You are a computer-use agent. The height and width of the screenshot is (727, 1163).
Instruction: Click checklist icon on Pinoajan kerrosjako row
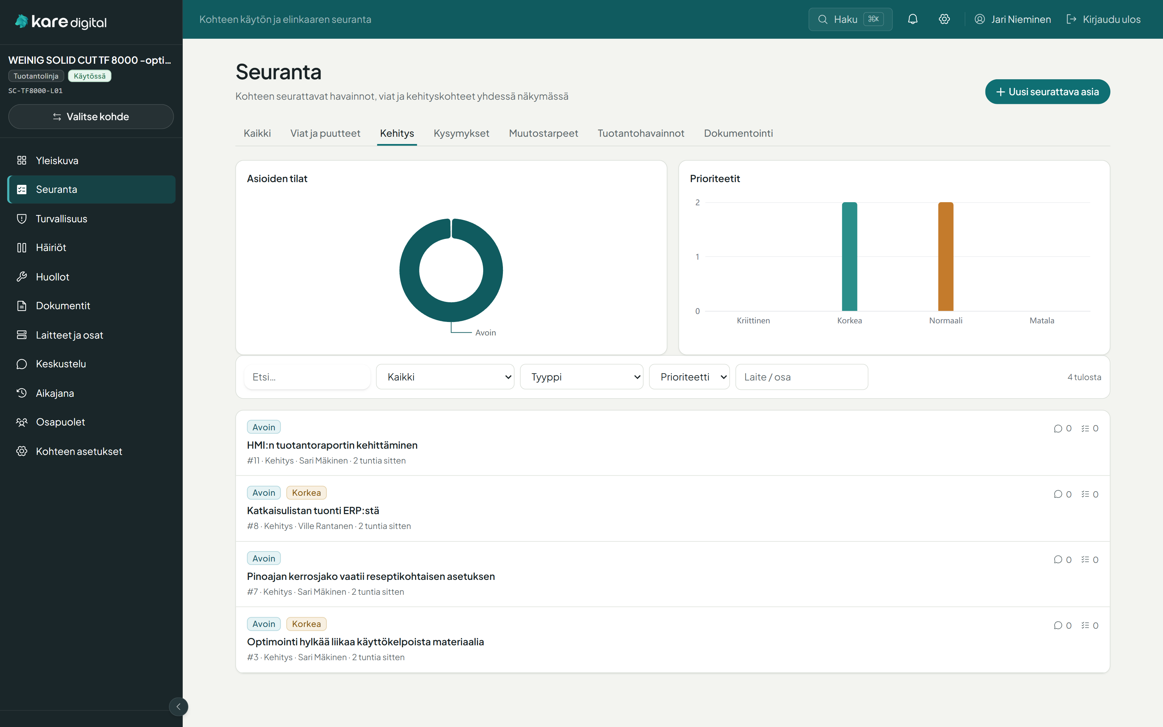coord(1085,560)
